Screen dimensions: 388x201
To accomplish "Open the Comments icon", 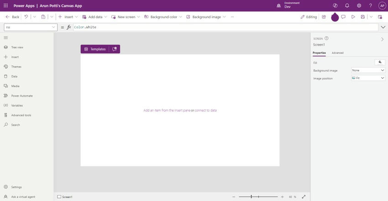I will point(343,17).
